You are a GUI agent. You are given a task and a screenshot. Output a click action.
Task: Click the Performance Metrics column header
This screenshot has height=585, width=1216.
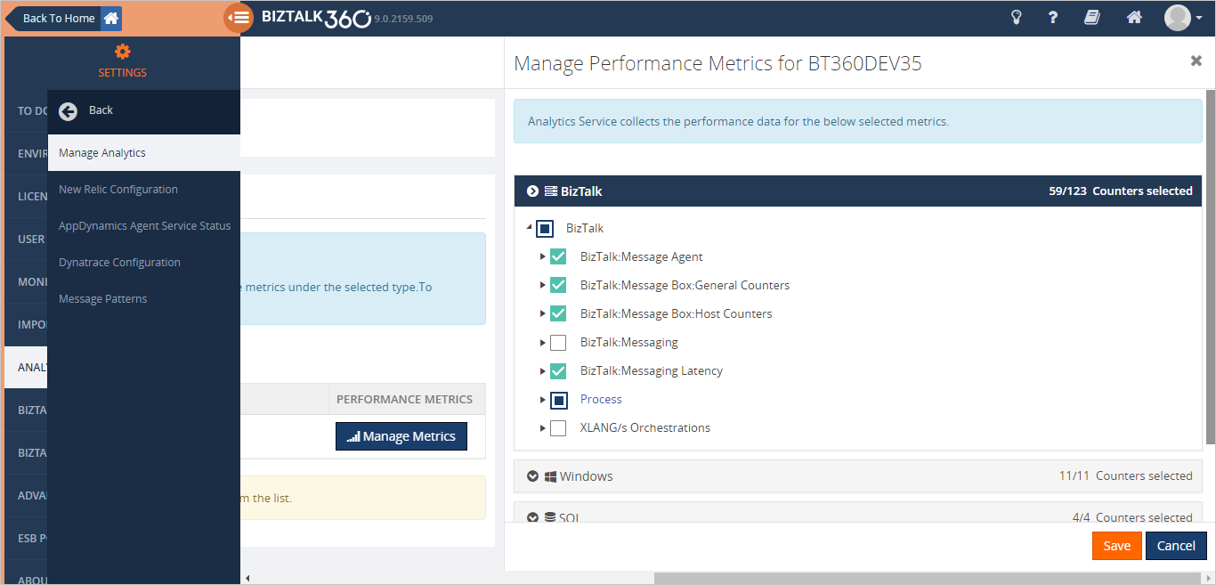[x=404, y=400]
